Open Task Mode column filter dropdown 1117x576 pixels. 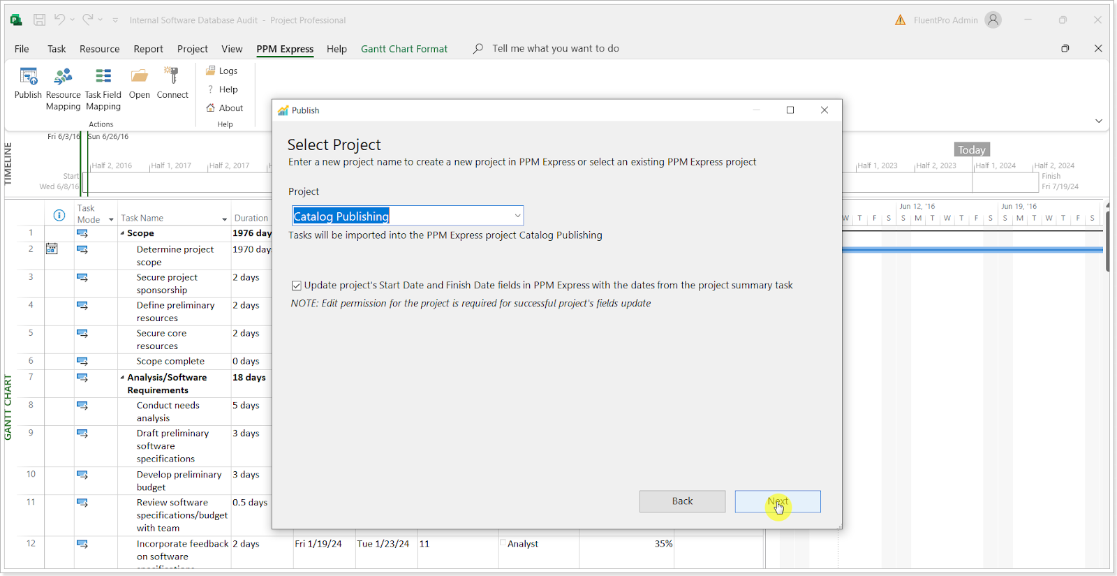coord(111,220)
